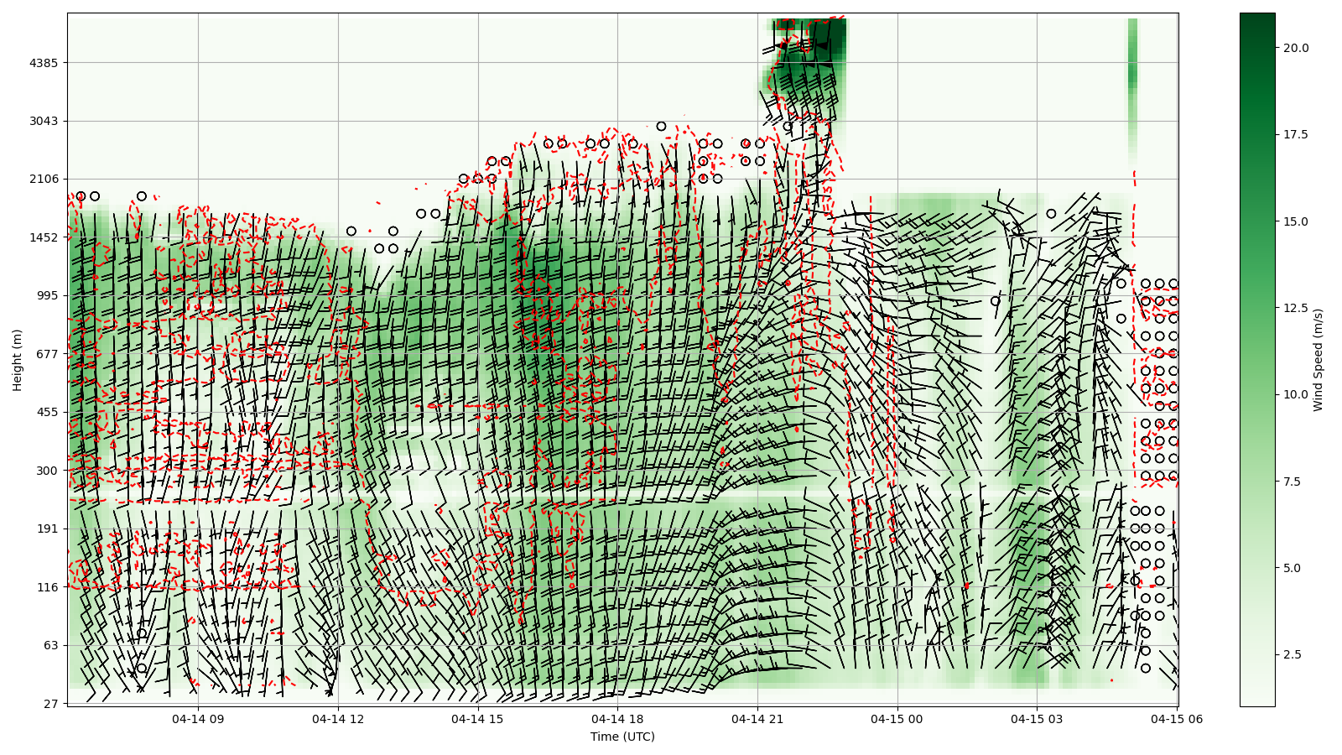Select the 04-15 00 time tick label
Image resolution: width=1342 pixels, height=755 pixels.
click(x=897, y=719)
